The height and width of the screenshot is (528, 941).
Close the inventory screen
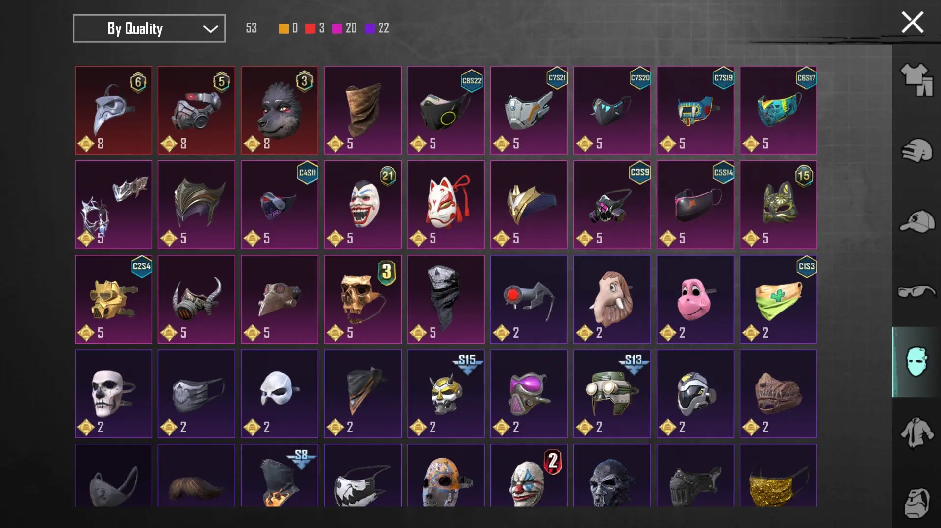[912, 23]
